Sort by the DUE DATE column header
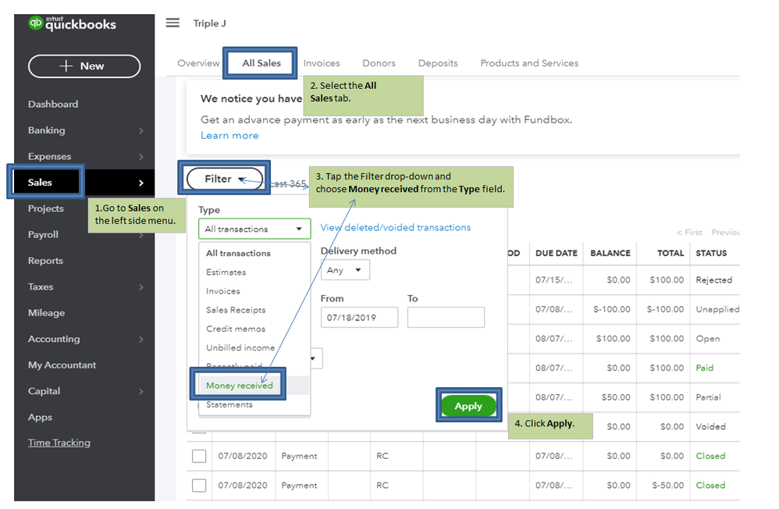 pos(557,253)
